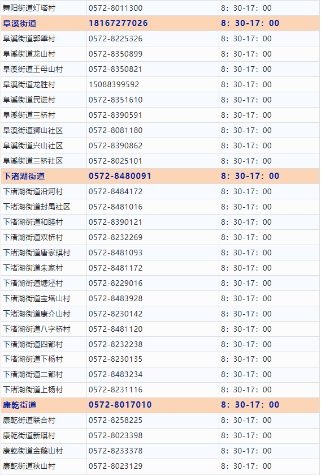Click the 下渚湖街道 header name
The width and height of the screenshot is (321, 475).
point(24,176)
